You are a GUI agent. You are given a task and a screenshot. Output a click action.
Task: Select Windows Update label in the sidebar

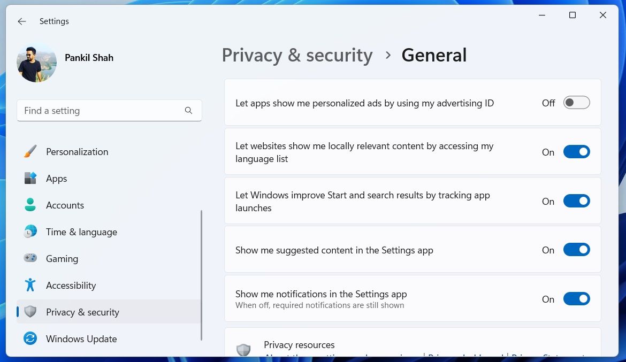[81, 339]
